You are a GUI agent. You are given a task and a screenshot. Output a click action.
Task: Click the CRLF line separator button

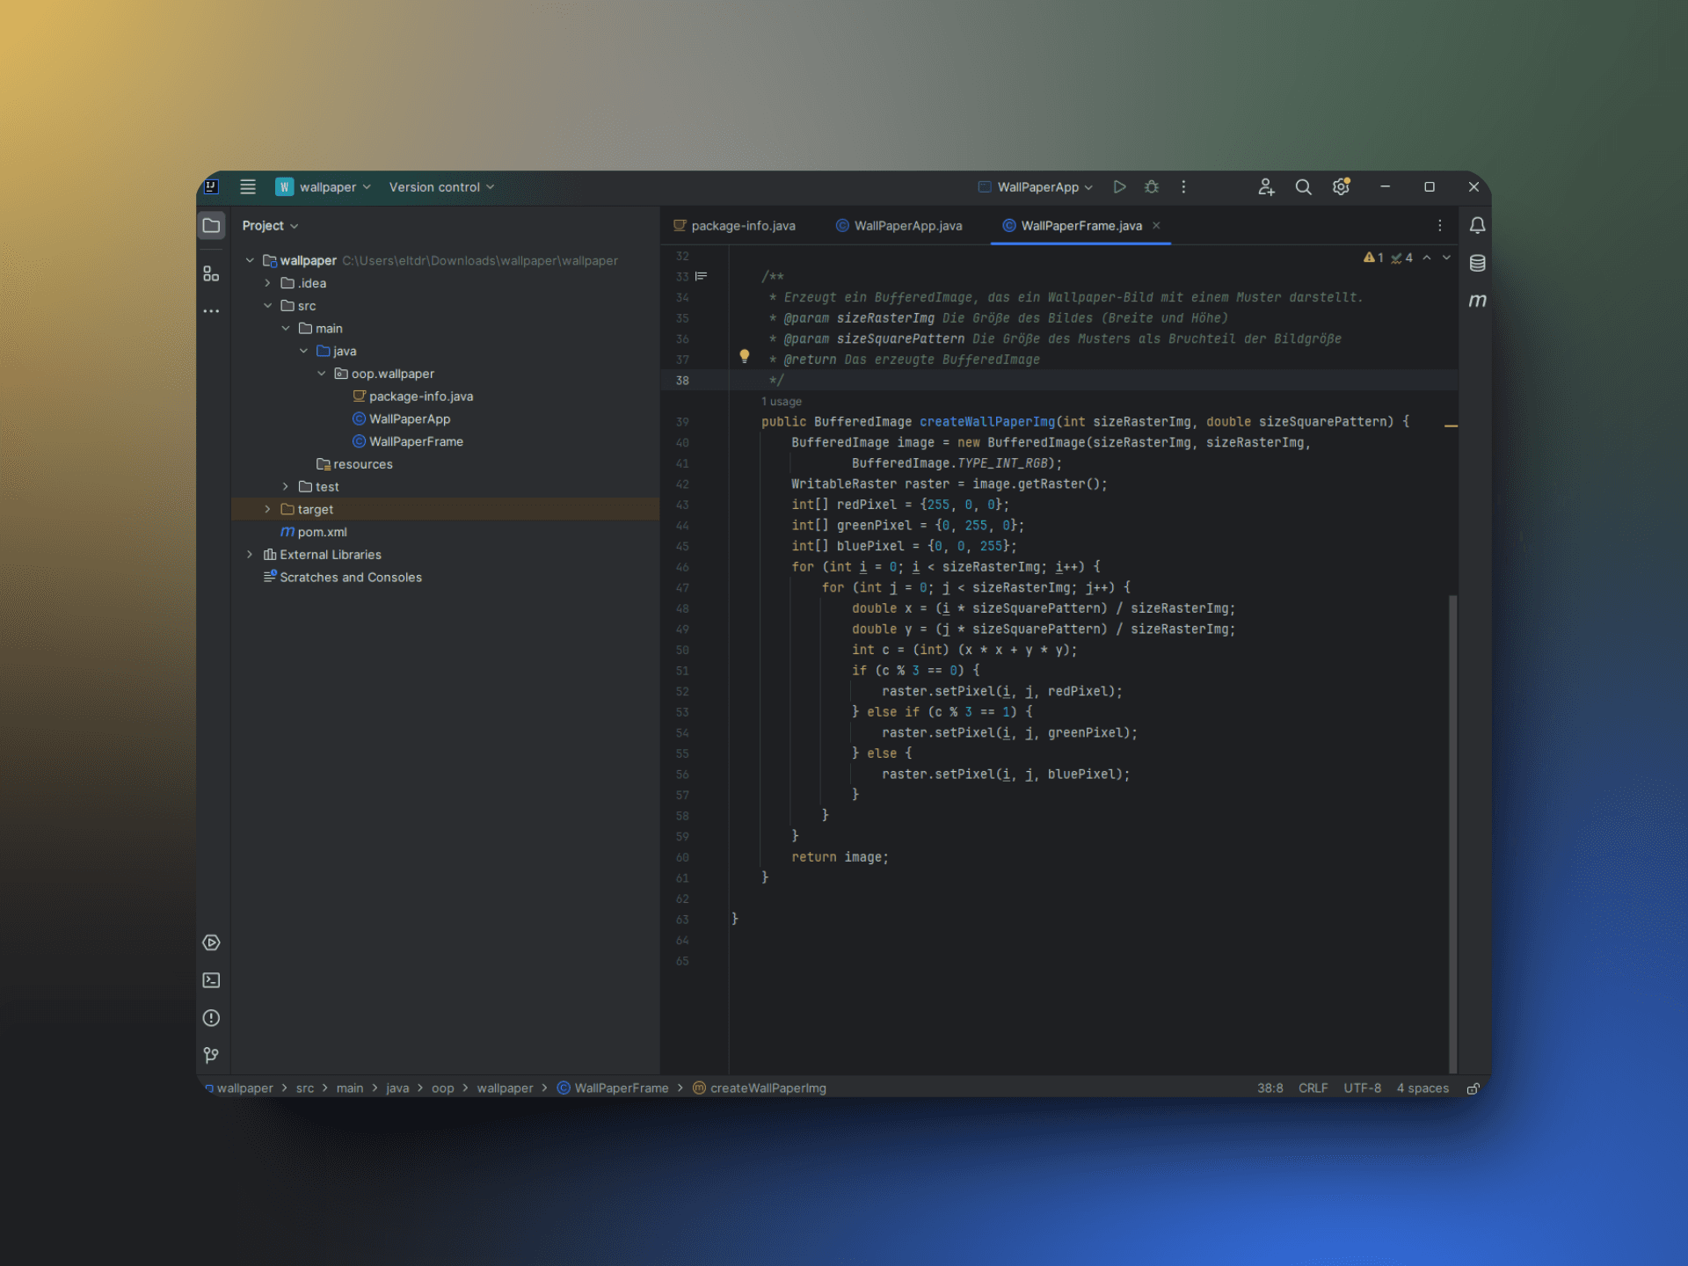point(1313,1088)
